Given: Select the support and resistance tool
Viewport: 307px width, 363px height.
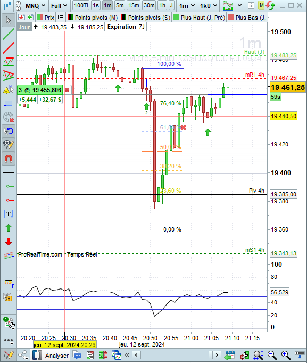Looking at the screenshot, I should pyautogui.click(x=9, y=62).
